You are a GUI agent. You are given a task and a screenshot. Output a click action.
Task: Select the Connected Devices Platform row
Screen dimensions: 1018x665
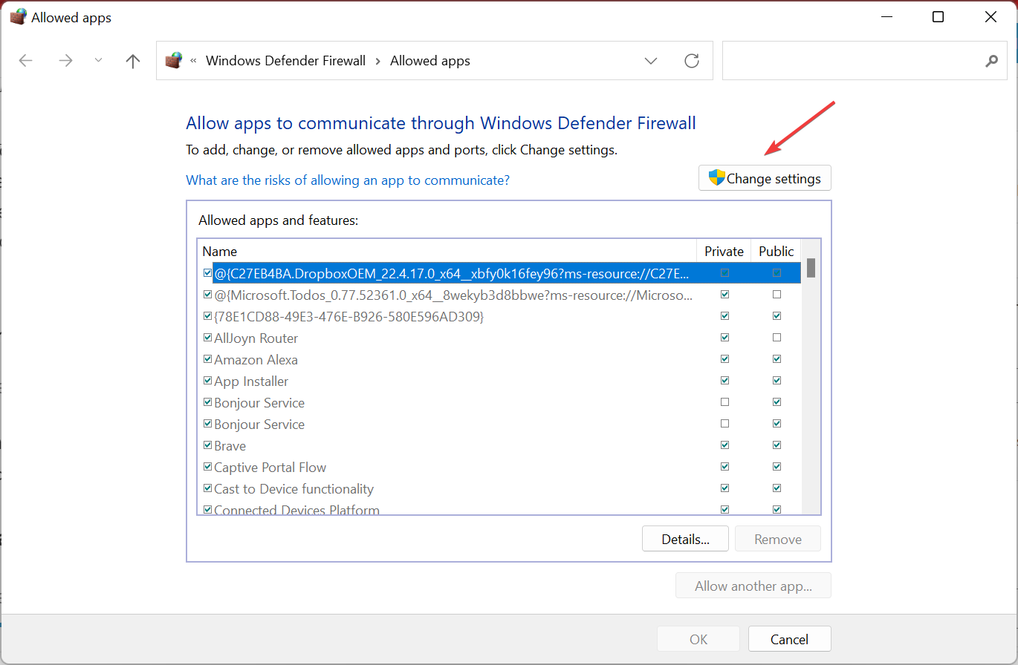click(499, 508)
